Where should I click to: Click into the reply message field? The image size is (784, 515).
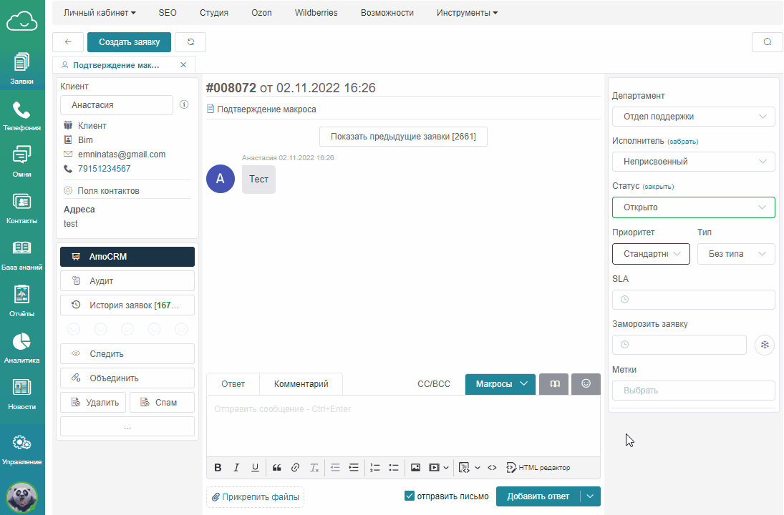pos(403,426)
